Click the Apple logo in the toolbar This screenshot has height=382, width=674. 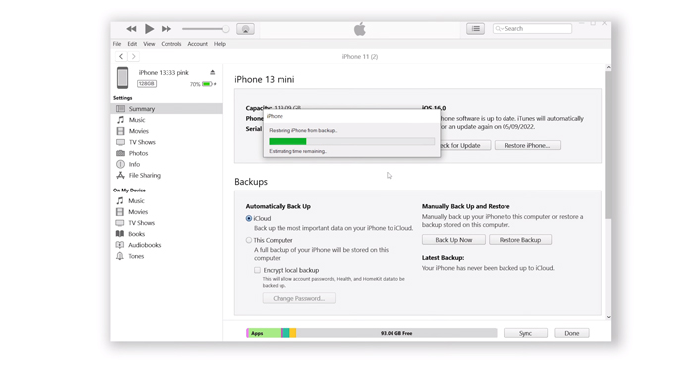click(360, 29)
